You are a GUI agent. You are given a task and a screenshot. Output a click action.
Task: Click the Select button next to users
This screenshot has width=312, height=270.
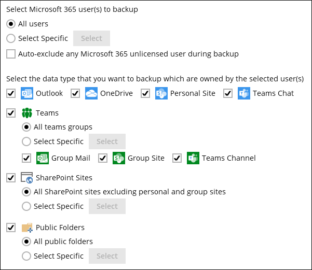click(x=91, y=38)
